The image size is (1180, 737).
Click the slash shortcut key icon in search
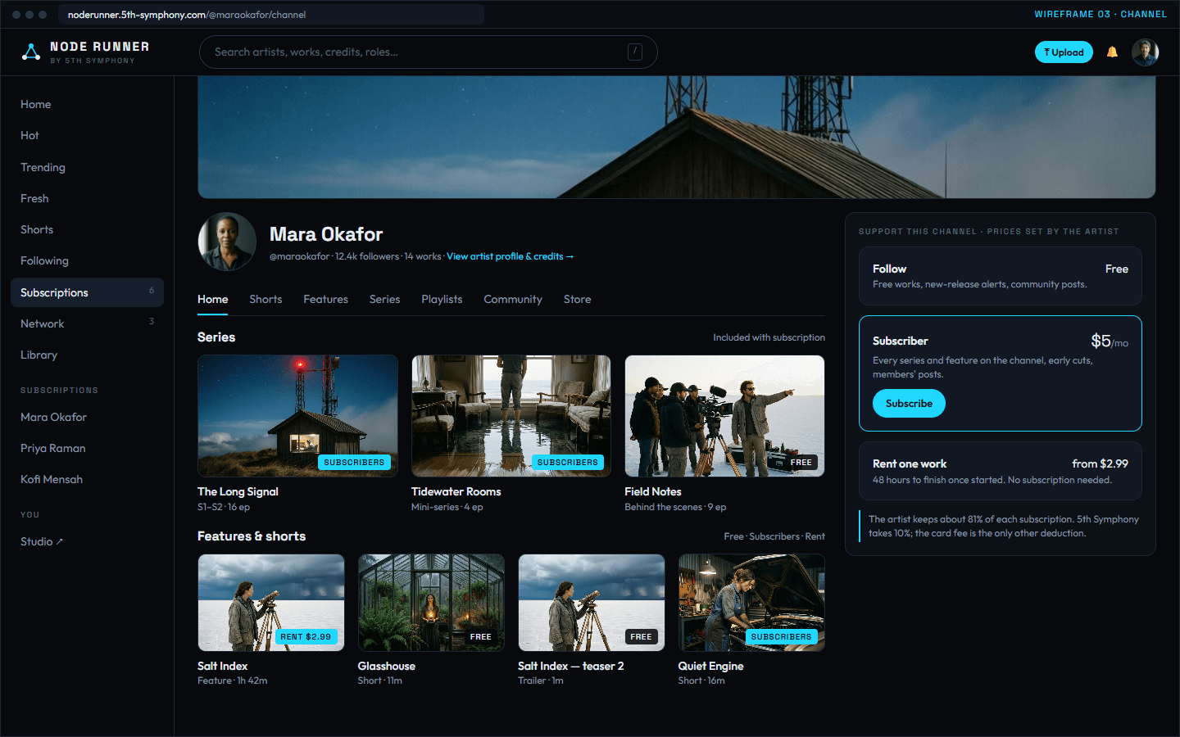point(635,52)
